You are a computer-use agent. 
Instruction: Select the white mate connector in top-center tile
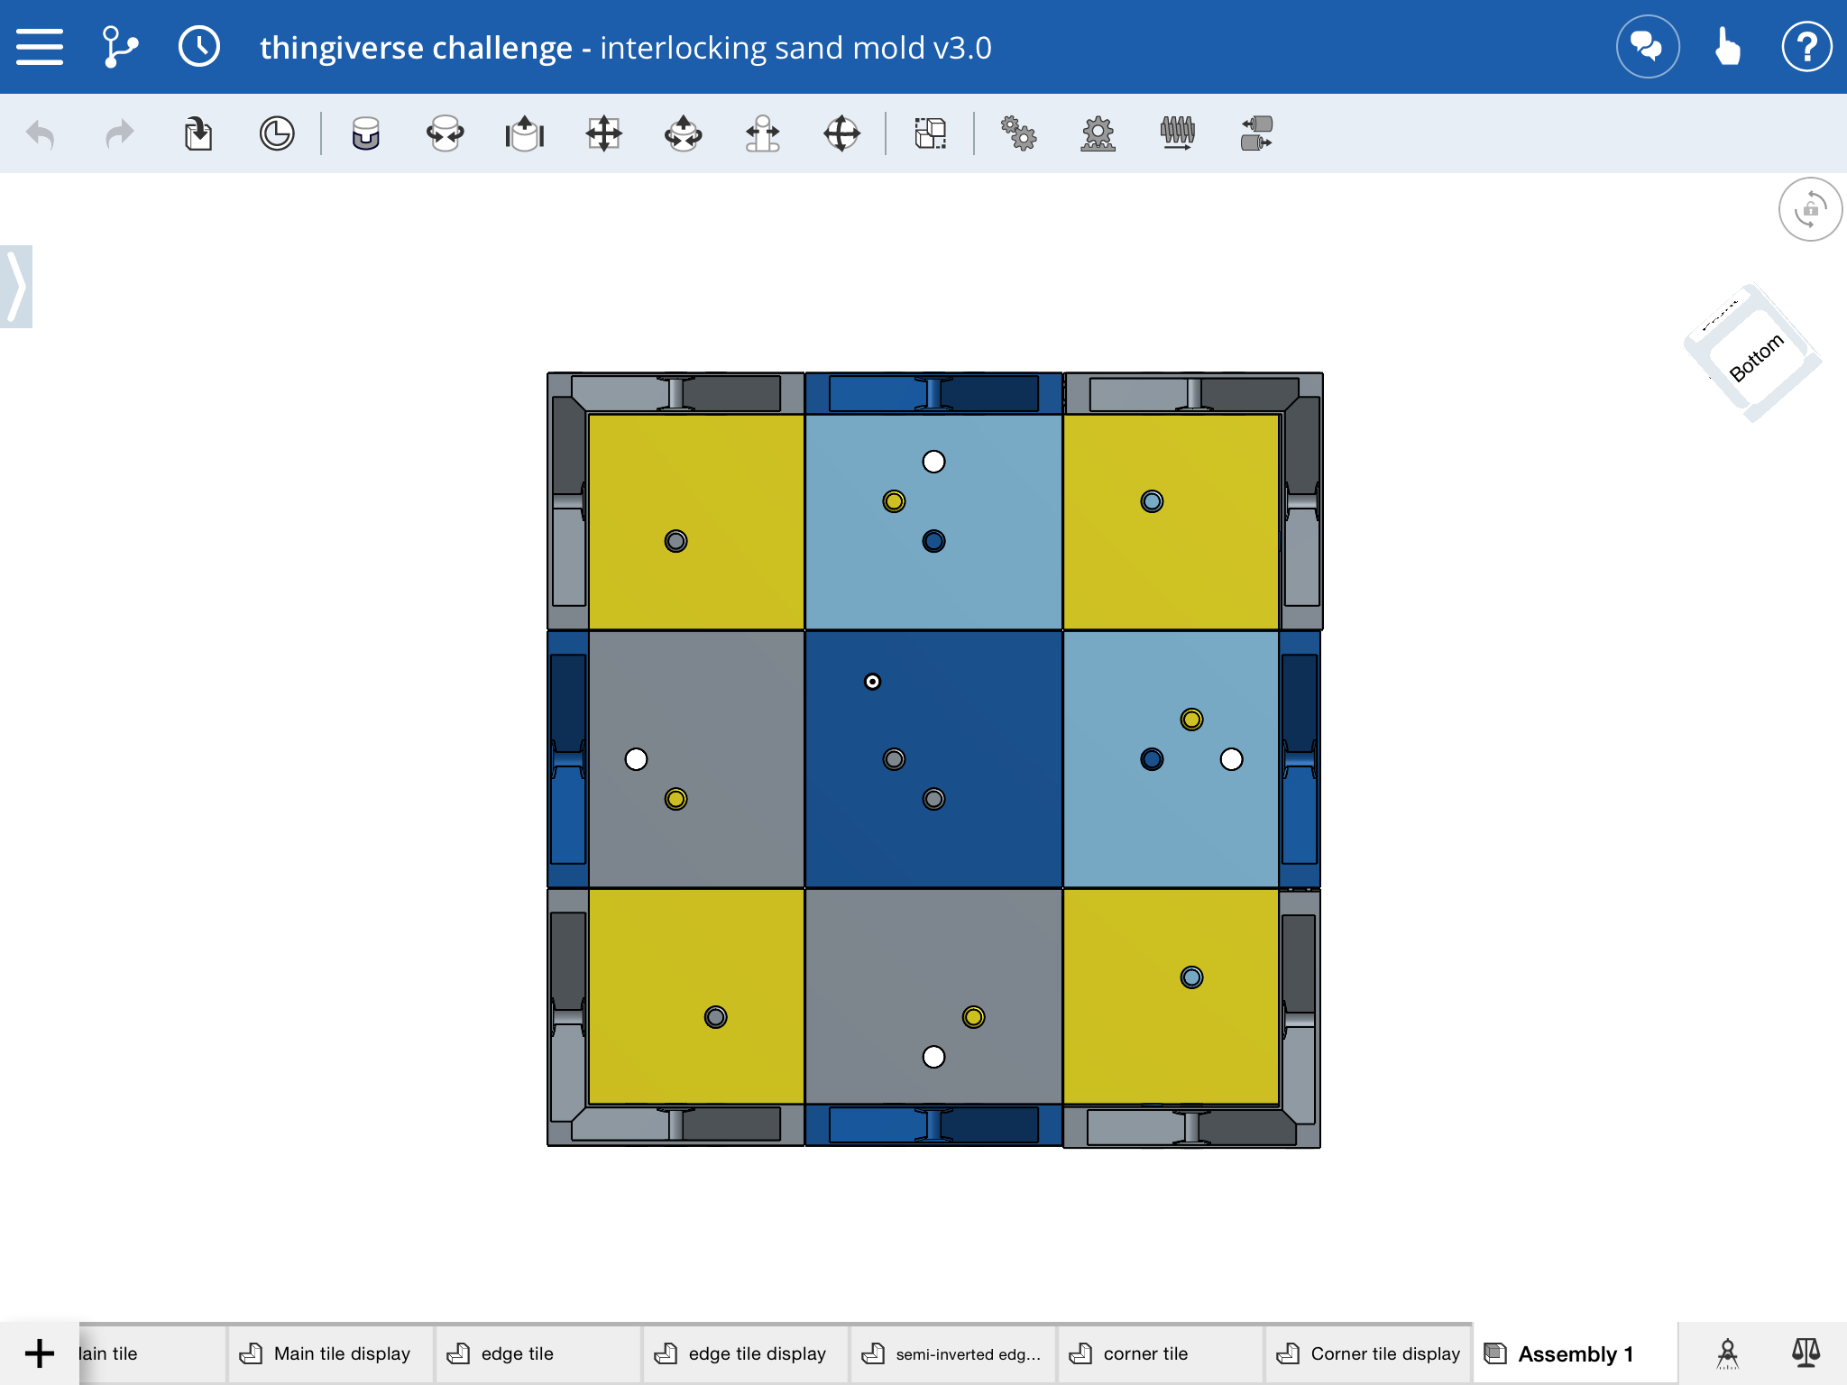pos(933,462)
